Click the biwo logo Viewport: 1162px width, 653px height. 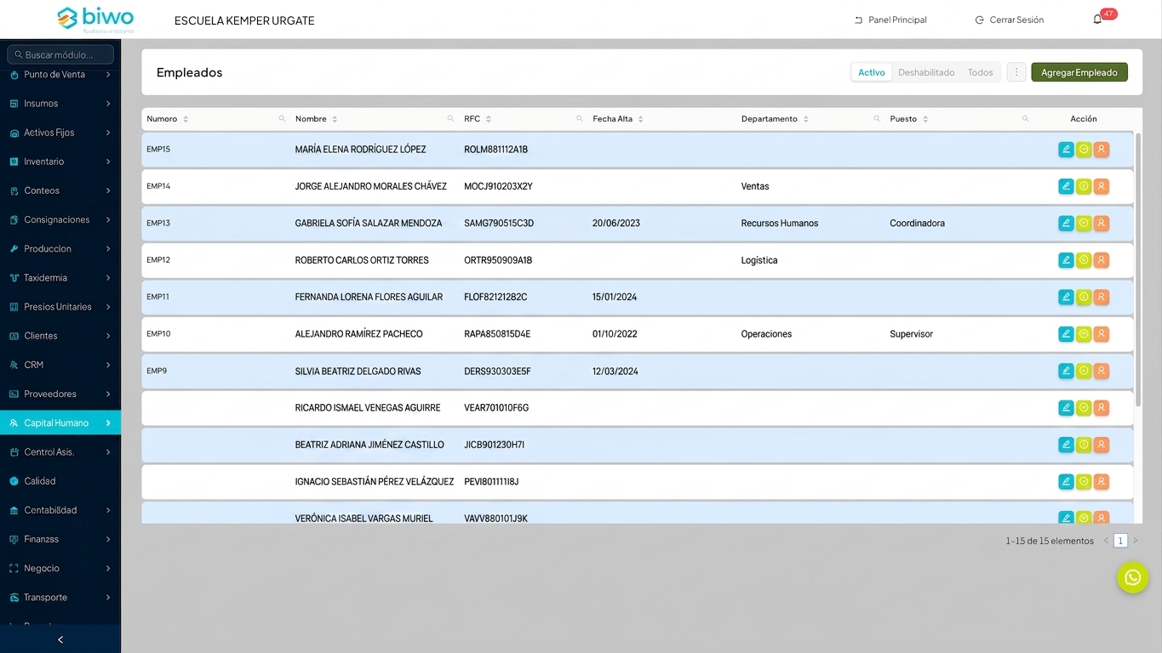pyautogui.click(x=95, y=20)
